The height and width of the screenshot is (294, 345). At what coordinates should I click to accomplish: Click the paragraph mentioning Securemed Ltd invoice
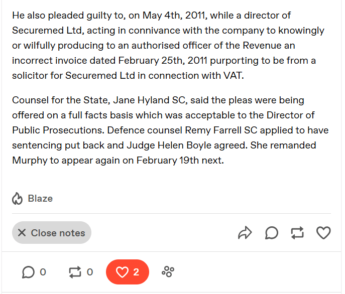(x=168, y=46)
